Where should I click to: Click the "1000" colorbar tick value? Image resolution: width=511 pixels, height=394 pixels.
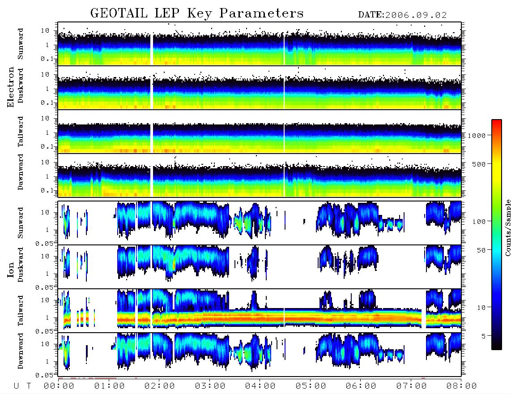(477, 136)
